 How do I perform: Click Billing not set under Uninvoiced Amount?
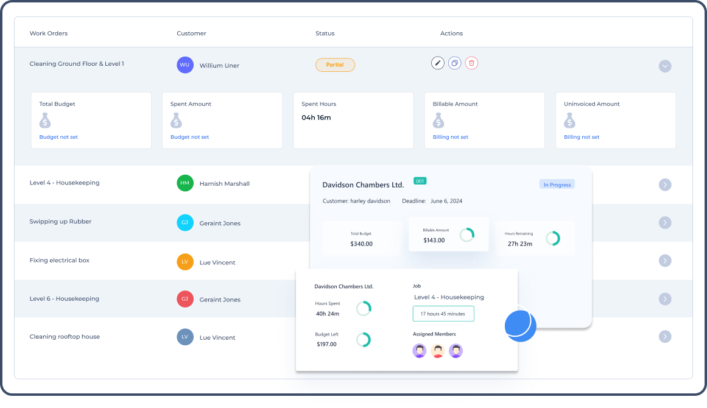pos(582,137)
